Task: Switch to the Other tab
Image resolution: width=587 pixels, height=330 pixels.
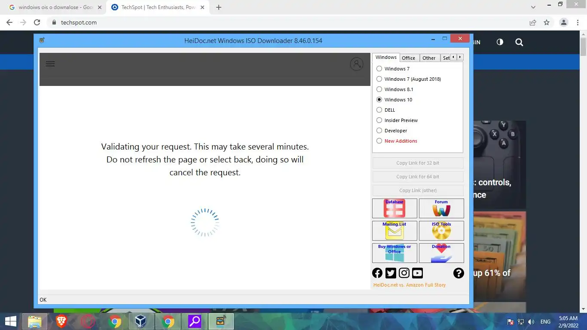Action: [429, 58]
